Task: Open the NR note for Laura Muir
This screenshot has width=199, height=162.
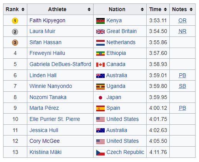Action: pyautogui.click(x=182, y=31)
